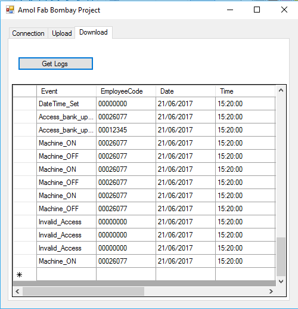Click the vertical scrollbar up arrow
Image resolution: width=298 pixels, height=309 pixels.
pos(281,90)
